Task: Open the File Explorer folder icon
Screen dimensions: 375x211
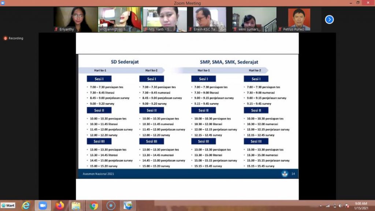Action: [76, 206]
